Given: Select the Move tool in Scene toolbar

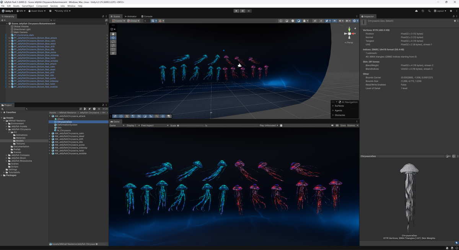Looking at the screenshot, I should click(x=113, y=38).
